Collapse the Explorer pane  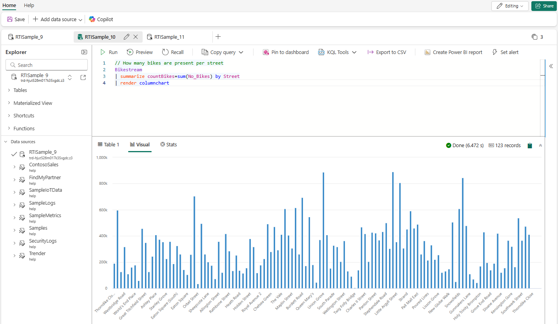point(84,52)
